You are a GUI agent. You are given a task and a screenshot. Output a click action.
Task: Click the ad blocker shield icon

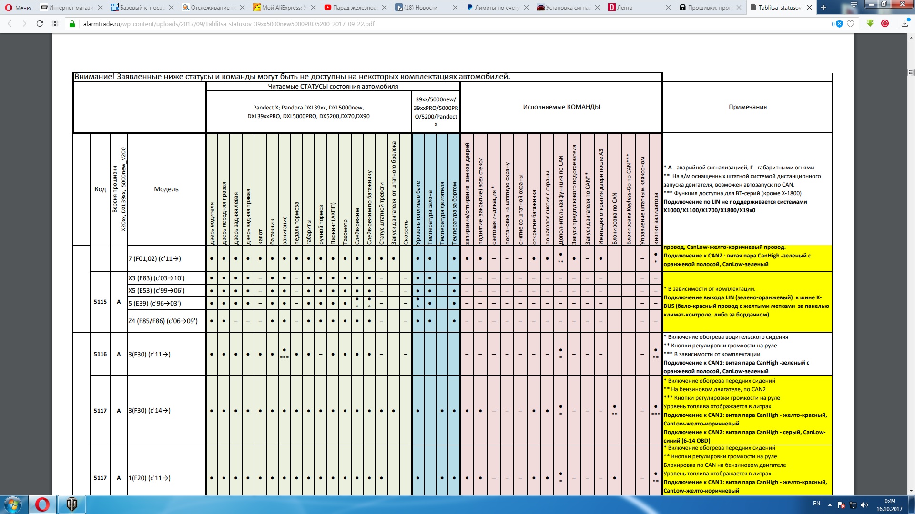click(839, 24)
